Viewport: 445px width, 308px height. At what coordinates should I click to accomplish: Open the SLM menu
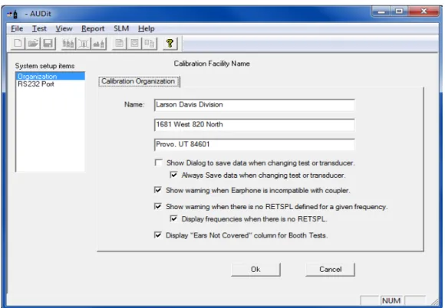click(x=121, y=28)
